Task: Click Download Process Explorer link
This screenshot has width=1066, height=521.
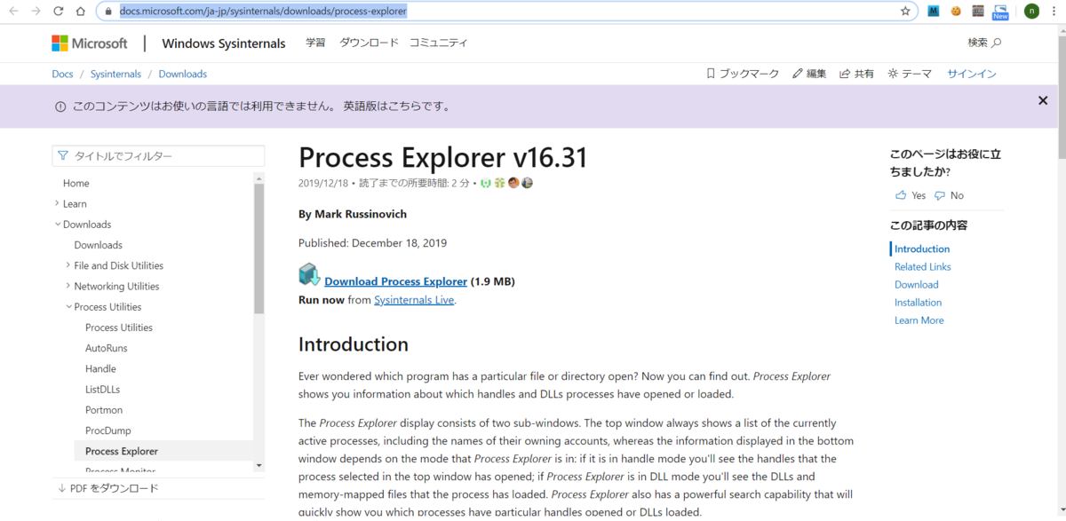Action: (395, 281)
